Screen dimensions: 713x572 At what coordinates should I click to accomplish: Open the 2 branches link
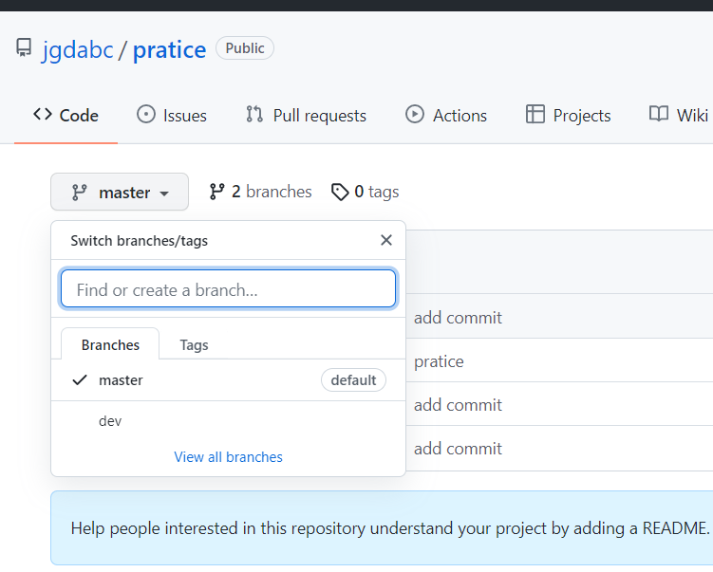(x=260, y=192)
